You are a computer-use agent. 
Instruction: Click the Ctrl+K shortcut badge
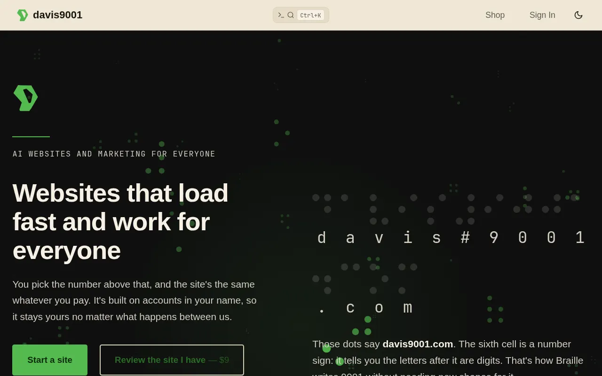click(310, 15)
